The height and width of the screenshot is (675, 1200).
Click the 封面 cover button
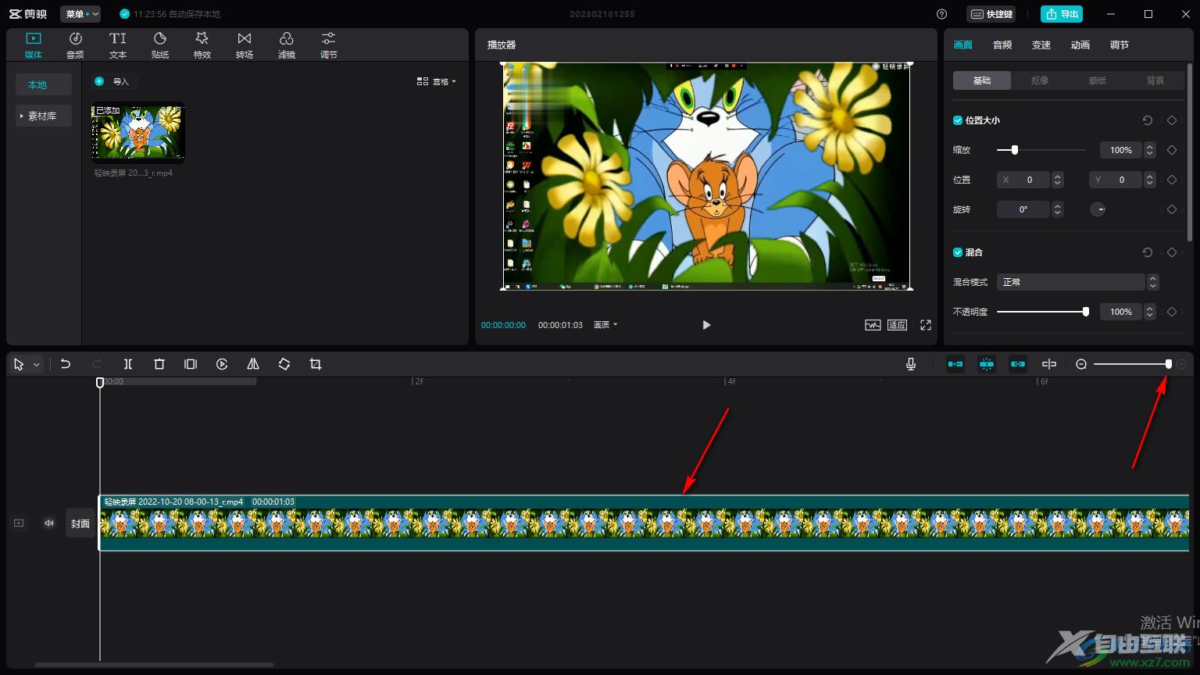[x=80, y=523]
